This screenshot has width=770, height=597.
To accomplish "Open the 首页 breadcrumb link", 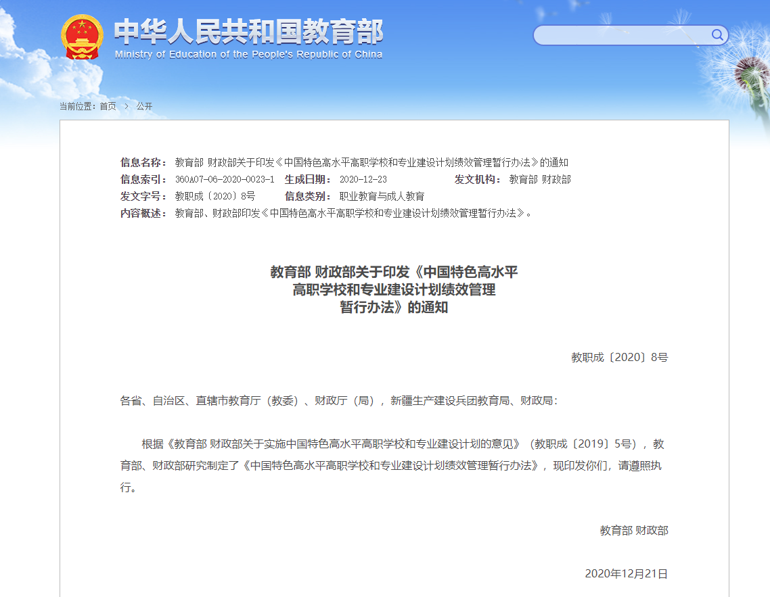I will click(x=108, y=106).
